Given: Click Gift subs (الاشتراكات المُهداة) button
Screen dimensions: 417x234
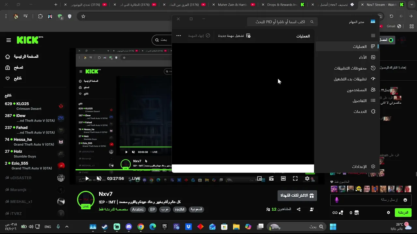Looking at the screenshot, I should [x=297, y=195].
